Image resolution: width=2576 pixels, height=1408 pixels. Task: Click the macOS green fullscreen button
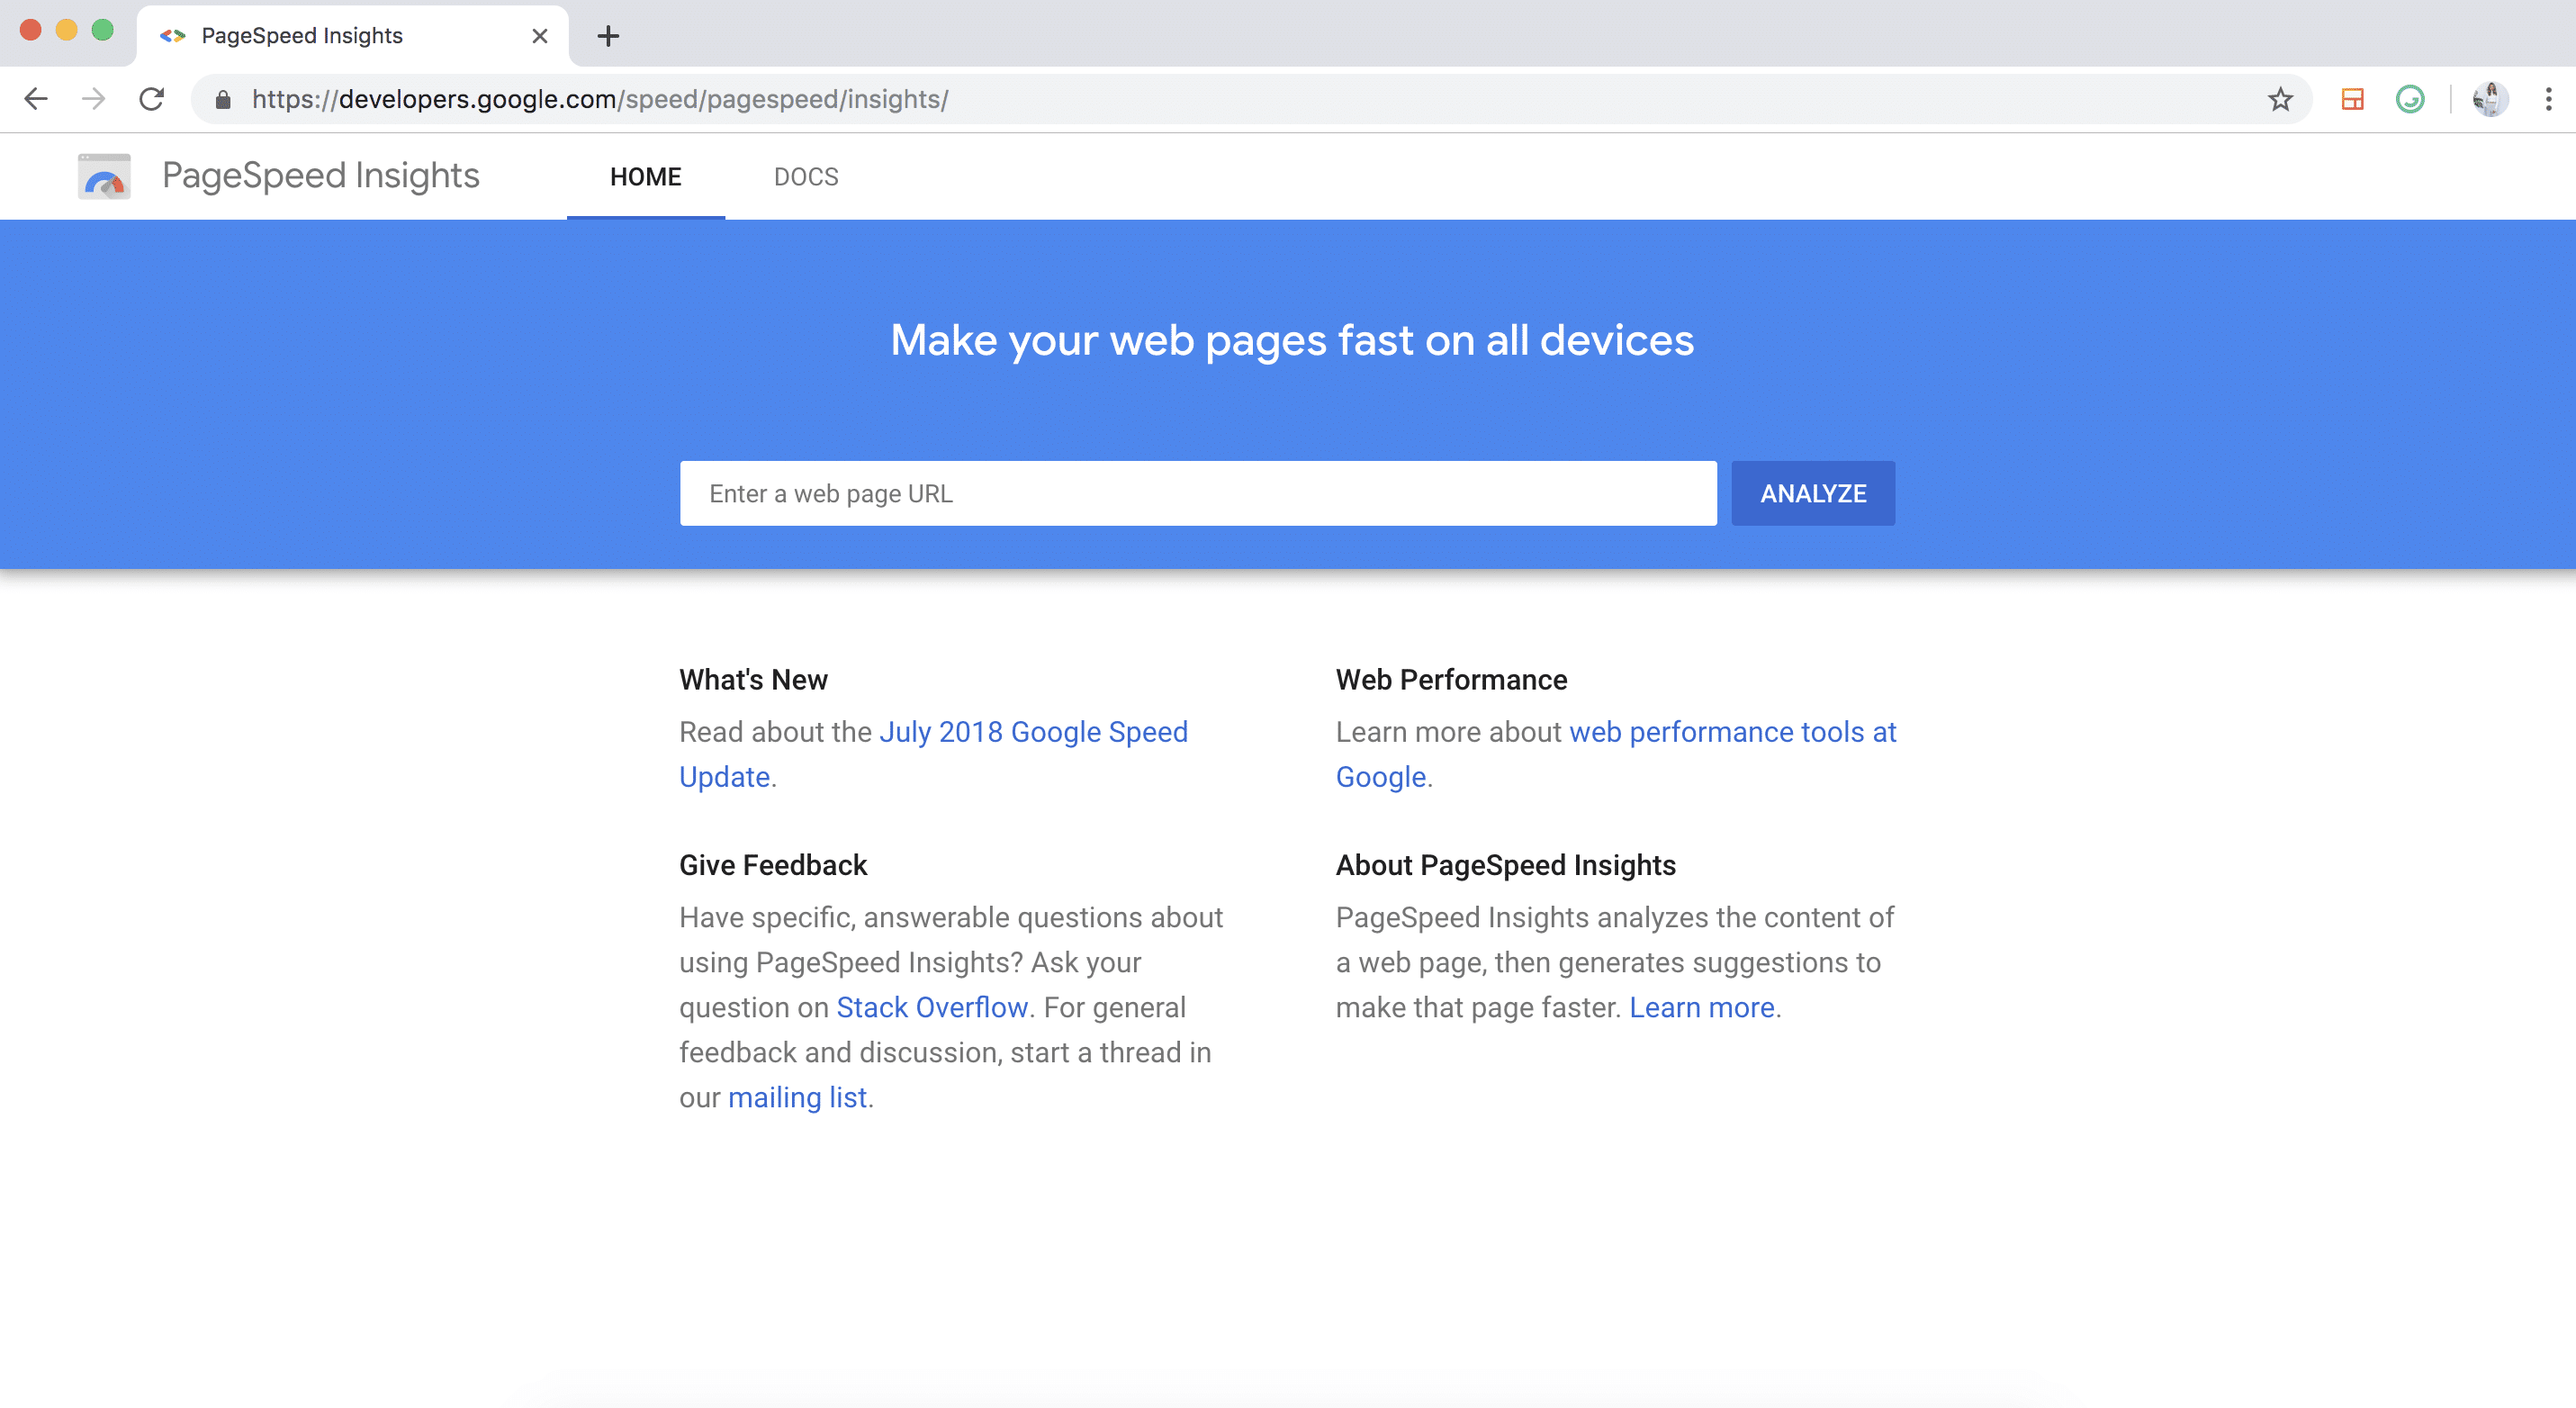(x=102, y=30)
